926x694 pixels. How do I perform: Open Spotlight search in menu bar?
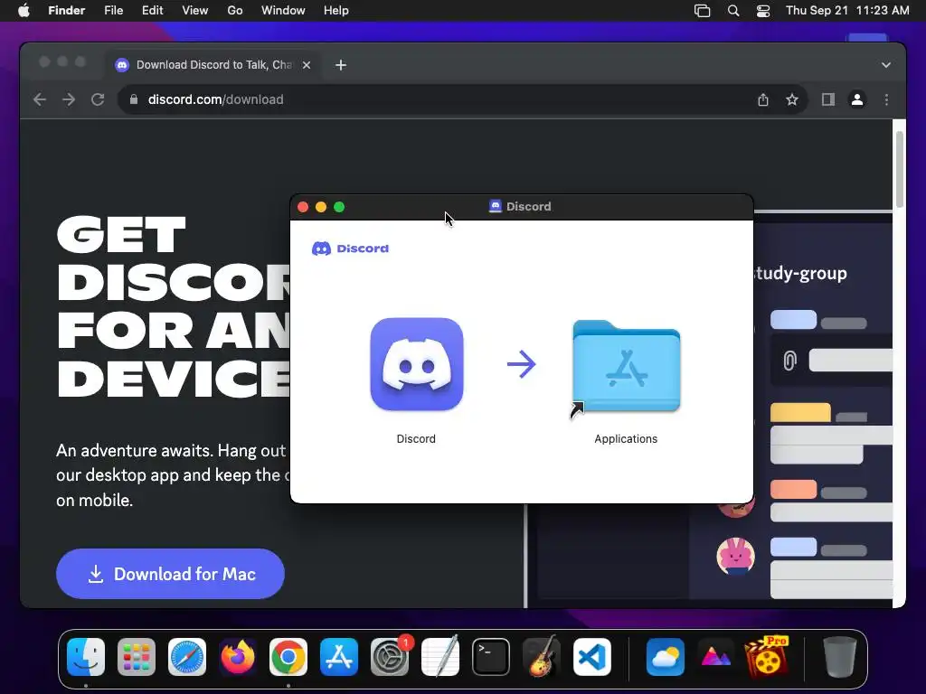(x=732, y=11)
